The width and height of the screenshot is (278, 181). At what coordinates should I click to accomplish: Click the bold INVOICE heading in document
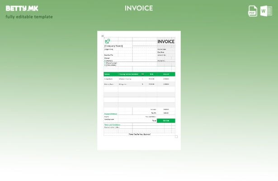coord(165,42)
